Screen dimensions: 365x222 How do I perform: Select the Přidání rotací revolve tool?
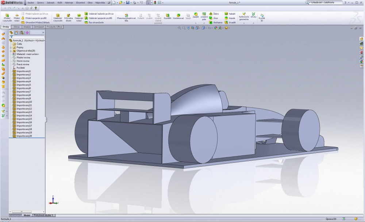tap(17, 17)
